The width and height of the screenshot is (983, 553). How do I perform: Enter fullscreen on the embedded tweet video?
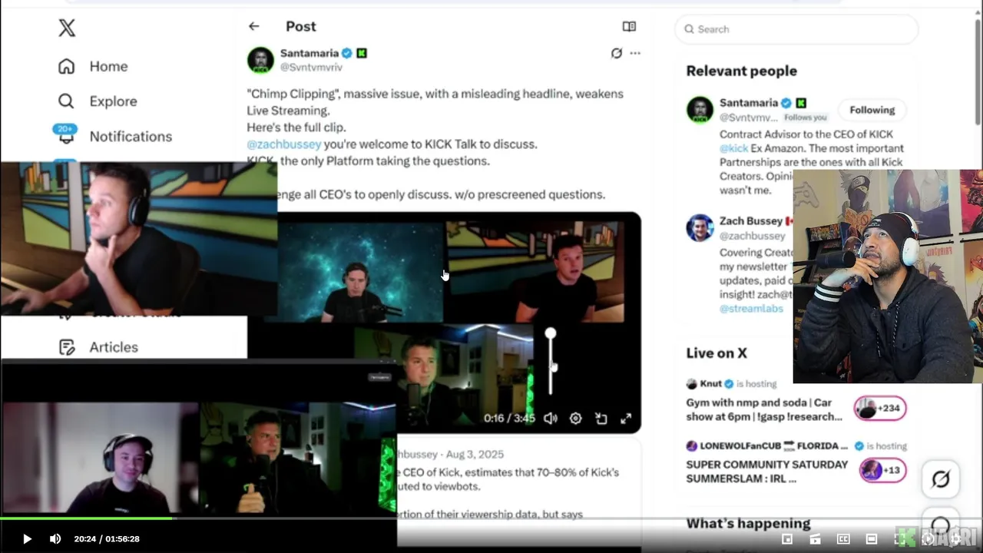click(626, 419)
